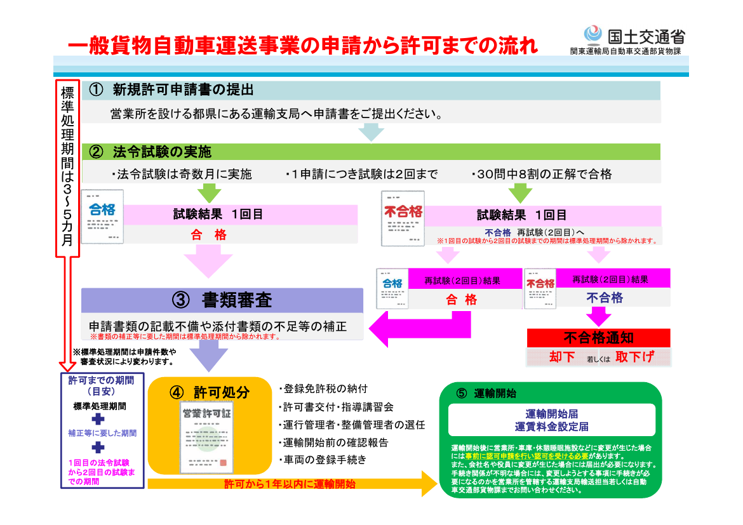
Task: Click the heading ④ 許可処分
Action: pos(210,392)
